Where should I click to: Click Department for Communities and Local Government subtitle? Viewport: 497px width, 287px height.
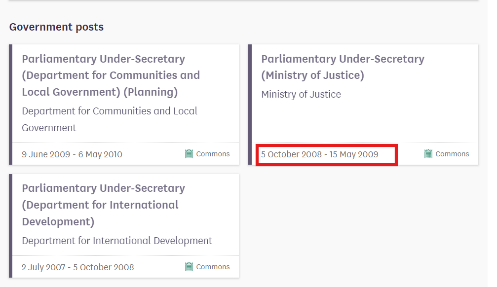point(110,119)
